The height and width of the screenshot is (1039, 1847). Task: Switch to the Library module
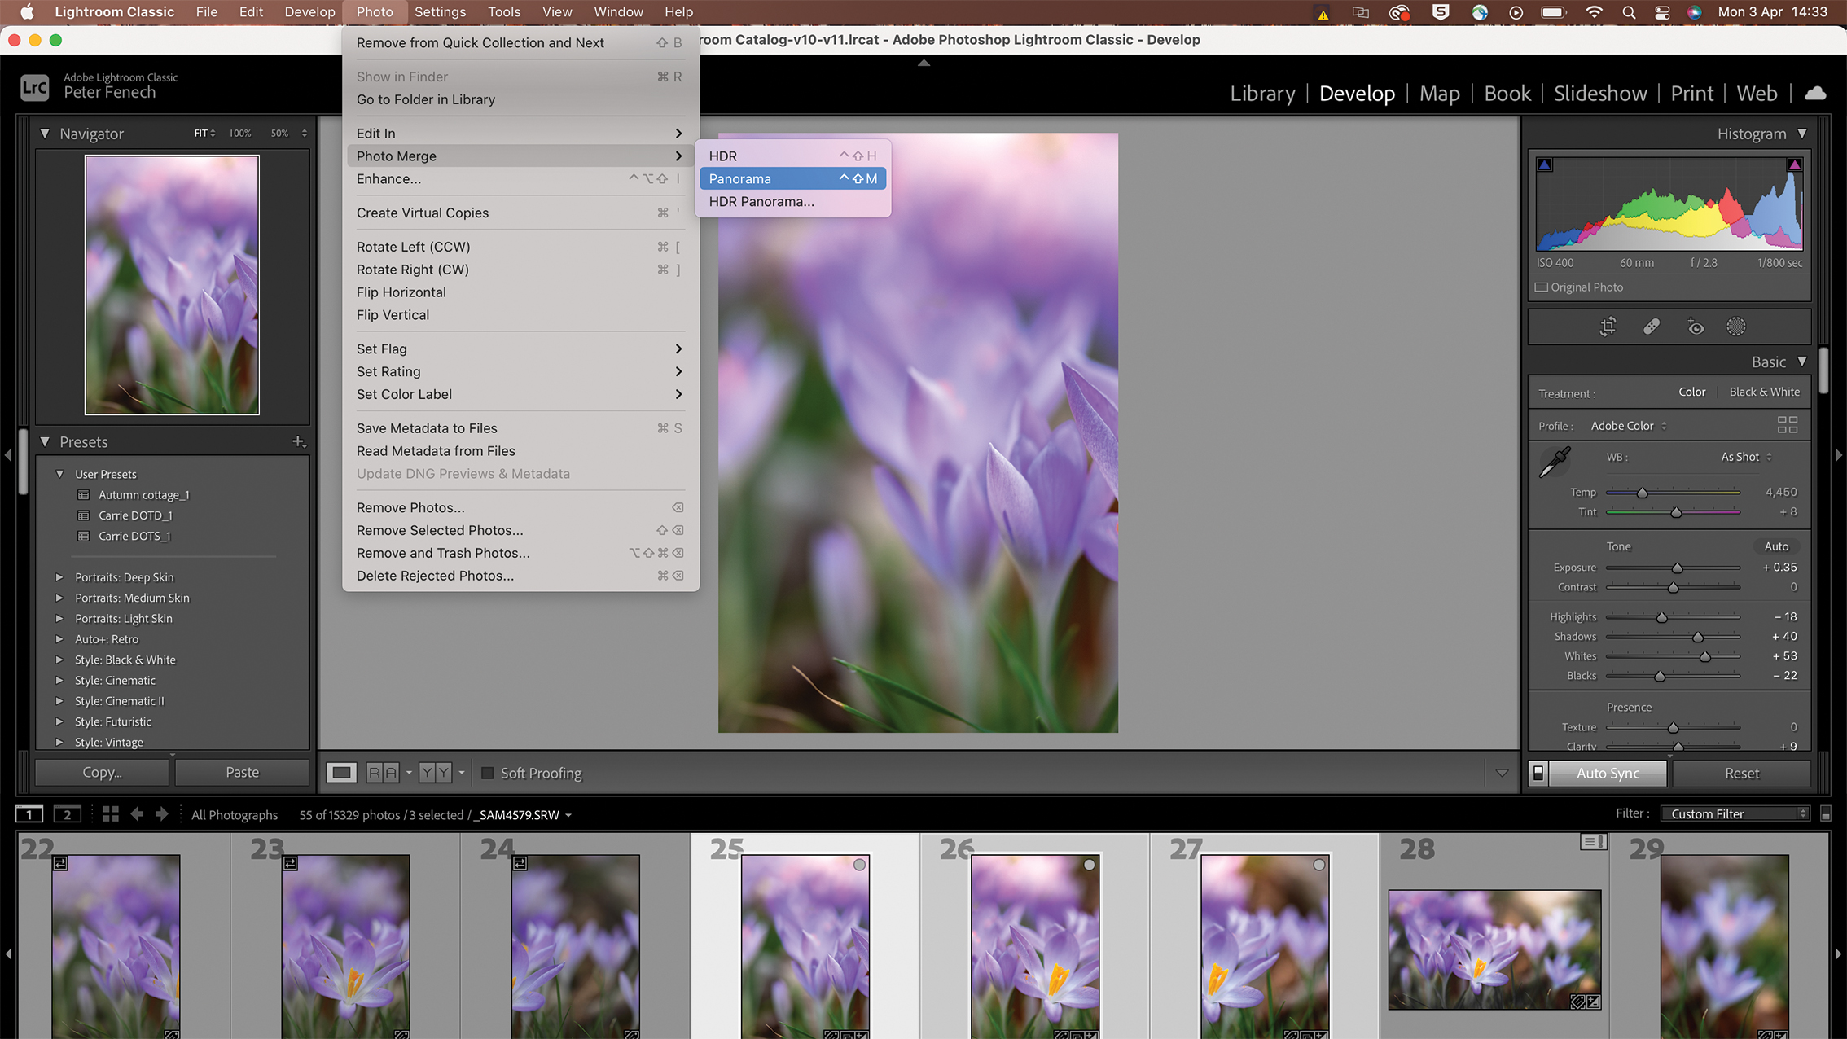point(1261,93)
